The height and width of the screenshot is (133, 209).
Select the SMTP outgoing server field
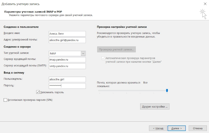67,66
